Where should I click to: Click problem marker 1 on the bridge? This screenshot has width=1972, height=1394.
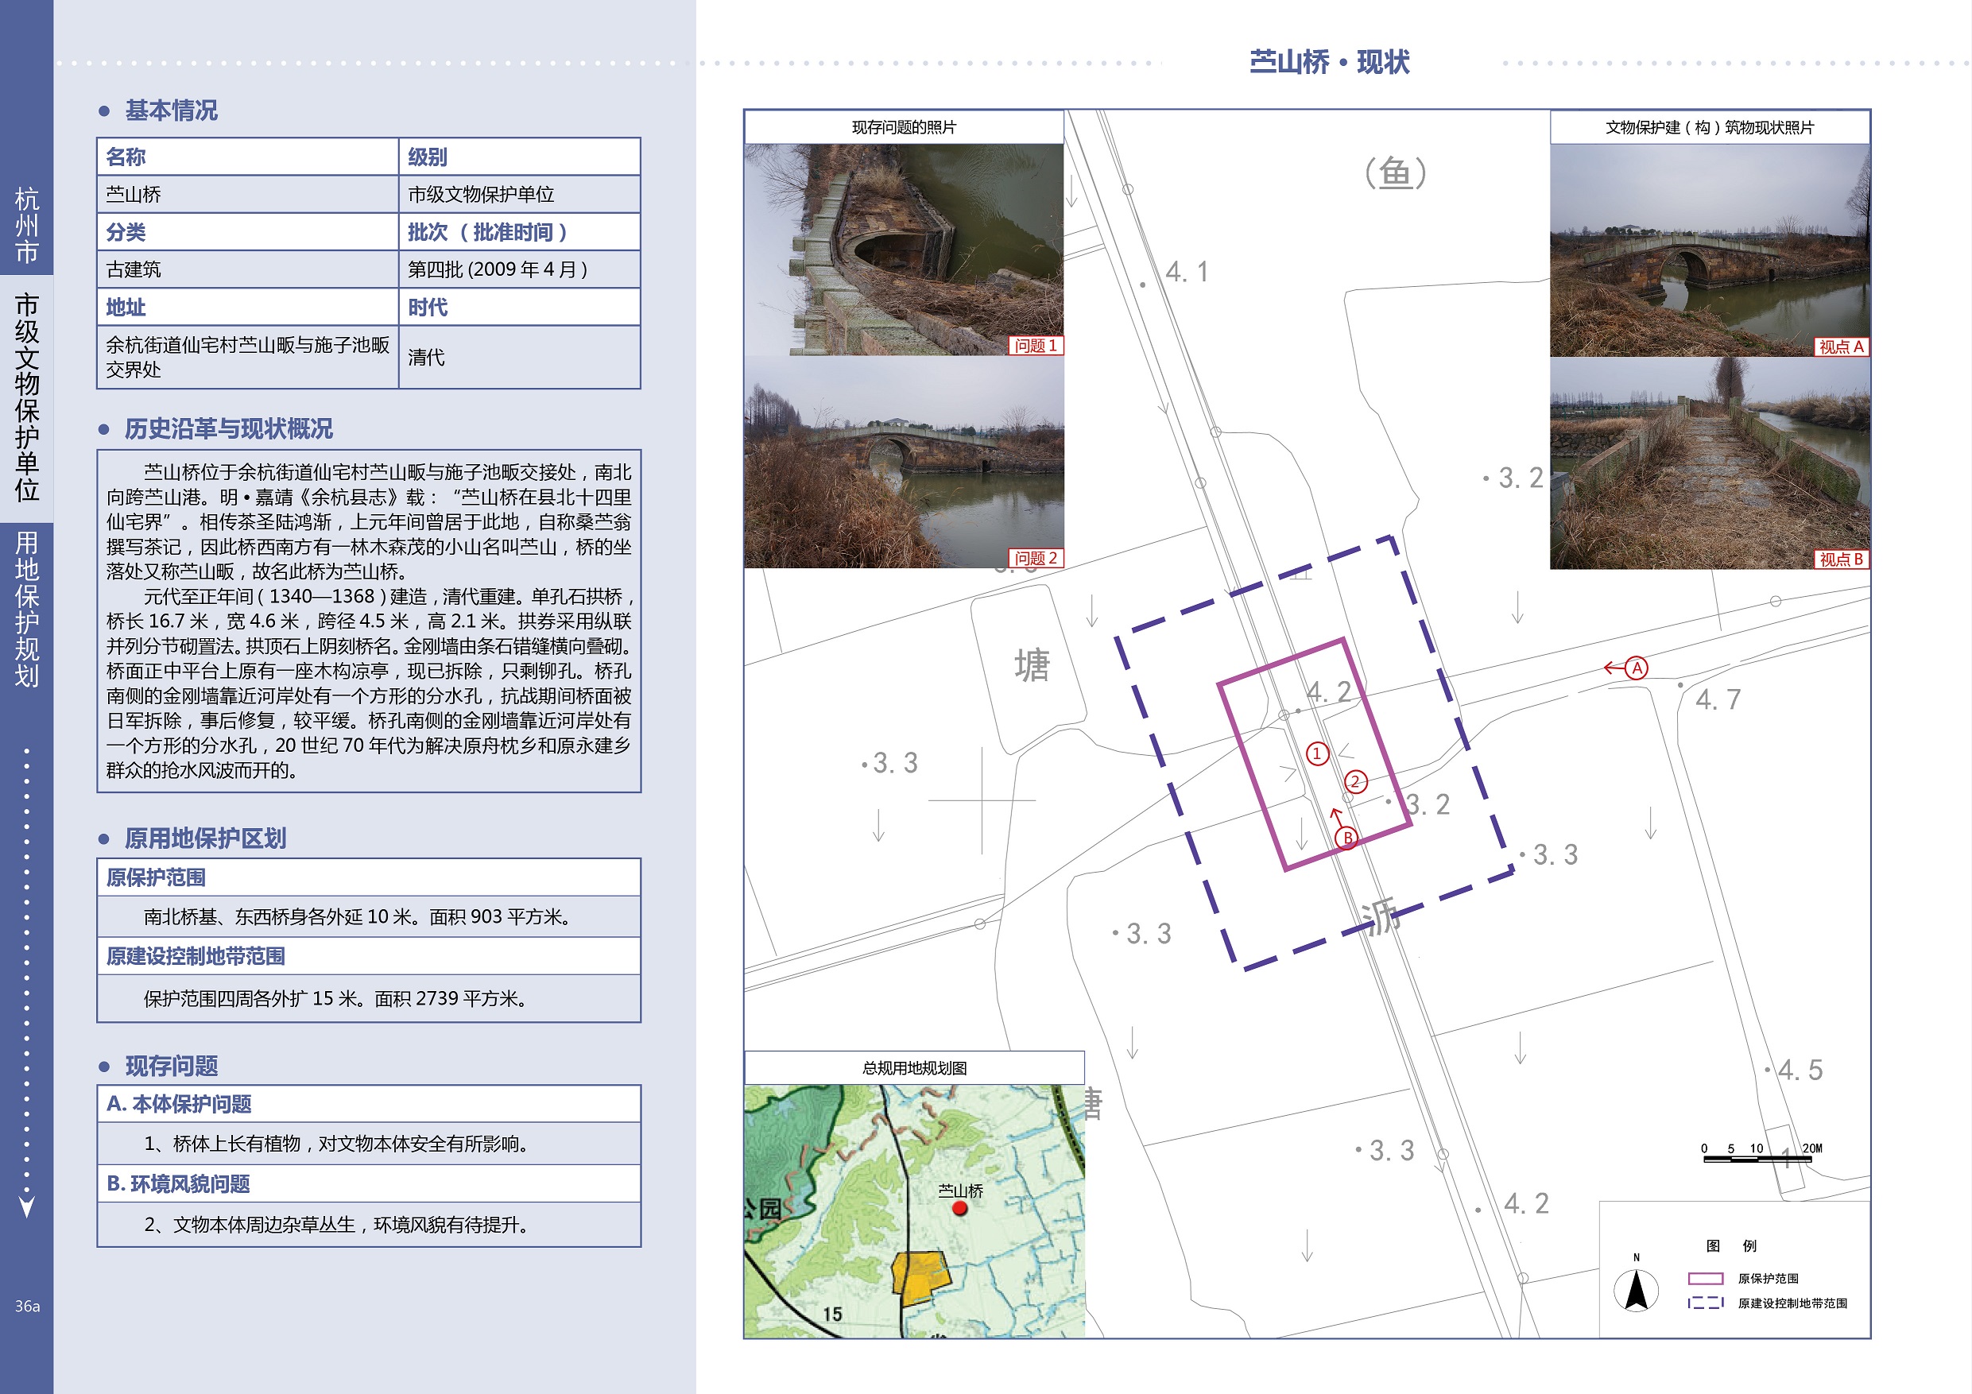(x=1318, y=754)
